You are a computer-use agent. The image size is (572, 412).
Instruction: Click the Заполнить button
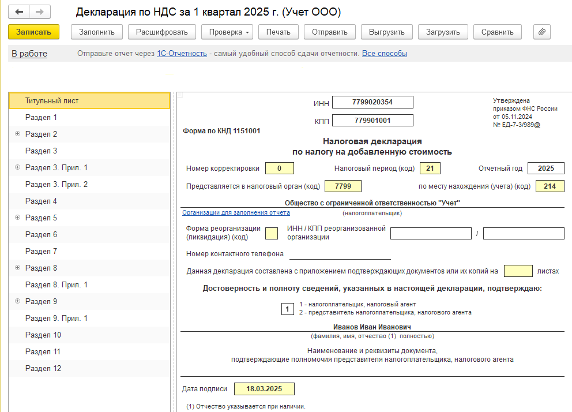(96, 32)
